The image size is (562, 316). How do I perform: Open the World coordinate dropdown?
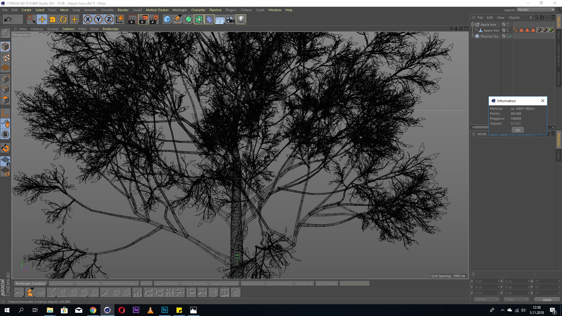point(486,299)
